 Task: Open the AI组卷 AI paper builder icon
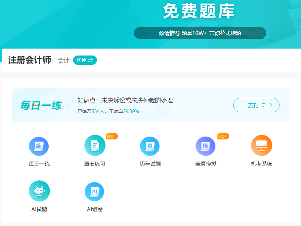(95, 191)
